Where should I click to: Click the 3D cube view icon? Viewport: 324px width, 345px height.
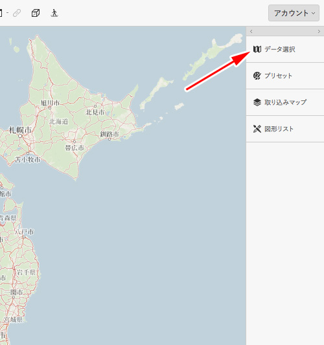point(36,13)
